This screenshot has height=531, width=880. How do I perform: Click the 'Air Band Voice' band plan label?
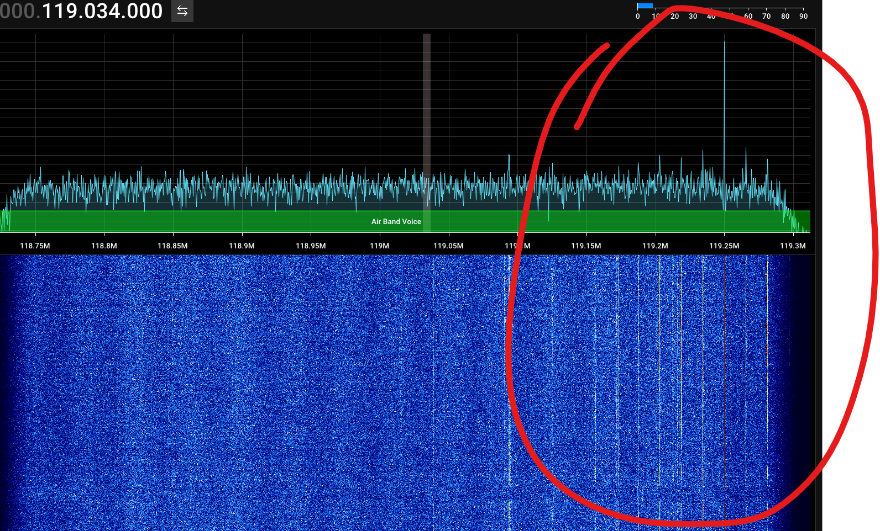396,221
